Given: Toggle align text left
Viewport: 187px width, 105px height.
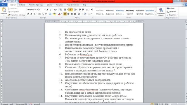Looking at the screenshot, I should click(x=65, y=14).
